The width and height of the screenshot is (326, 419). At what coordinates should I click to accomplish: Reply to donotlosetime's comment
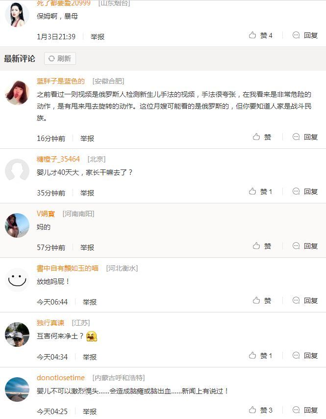point(305,410)
